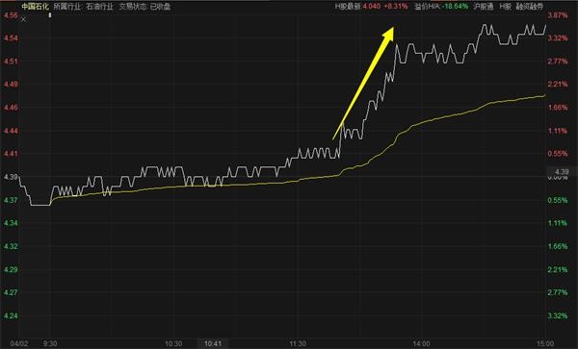The image size is (578, 349).
Task: Click the +8.31% H-share change value
Action: pyautogui.click(x=396, y=7)
